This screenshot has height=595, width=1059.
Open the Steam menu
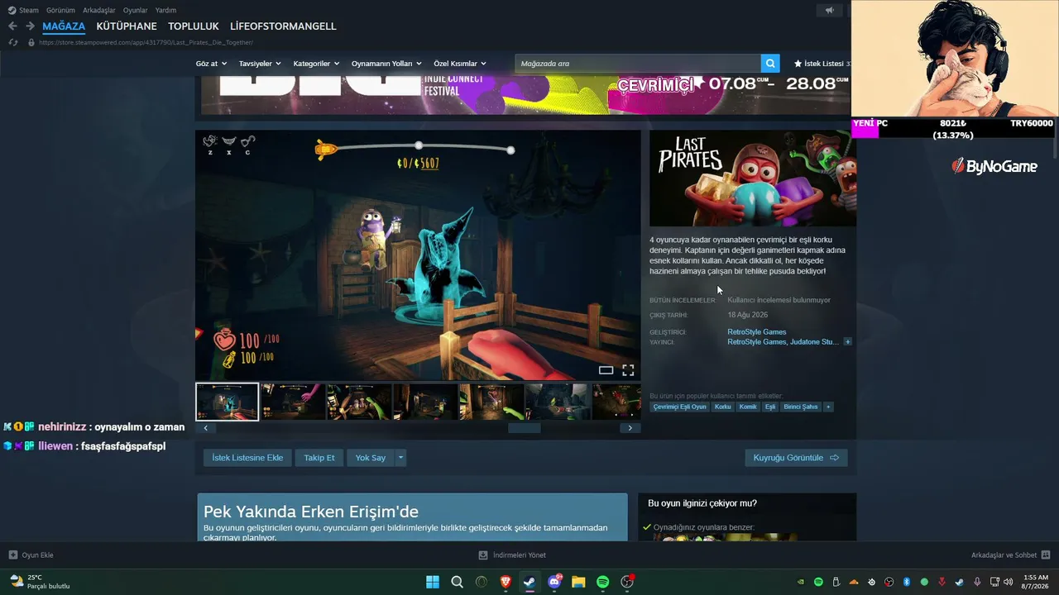click(x=29, y=11)
